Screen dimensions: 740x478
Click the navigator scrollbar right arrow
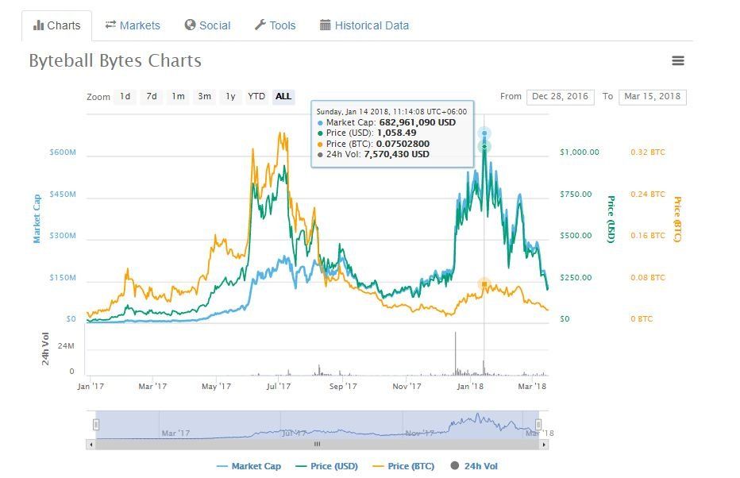point(544,445)
